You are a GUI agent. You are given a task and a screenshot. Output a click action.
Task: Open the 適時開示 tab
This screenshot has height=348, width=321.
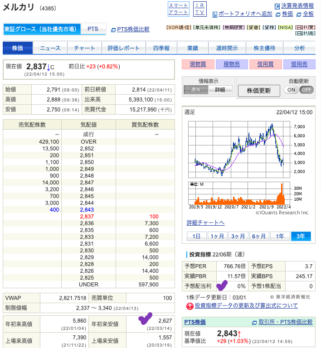(227, 48)
